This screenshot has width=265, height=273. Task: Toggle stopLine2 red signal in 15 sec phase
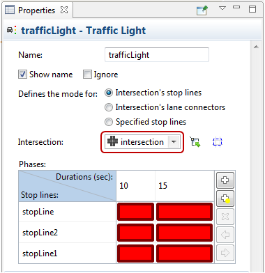[185, 233]
